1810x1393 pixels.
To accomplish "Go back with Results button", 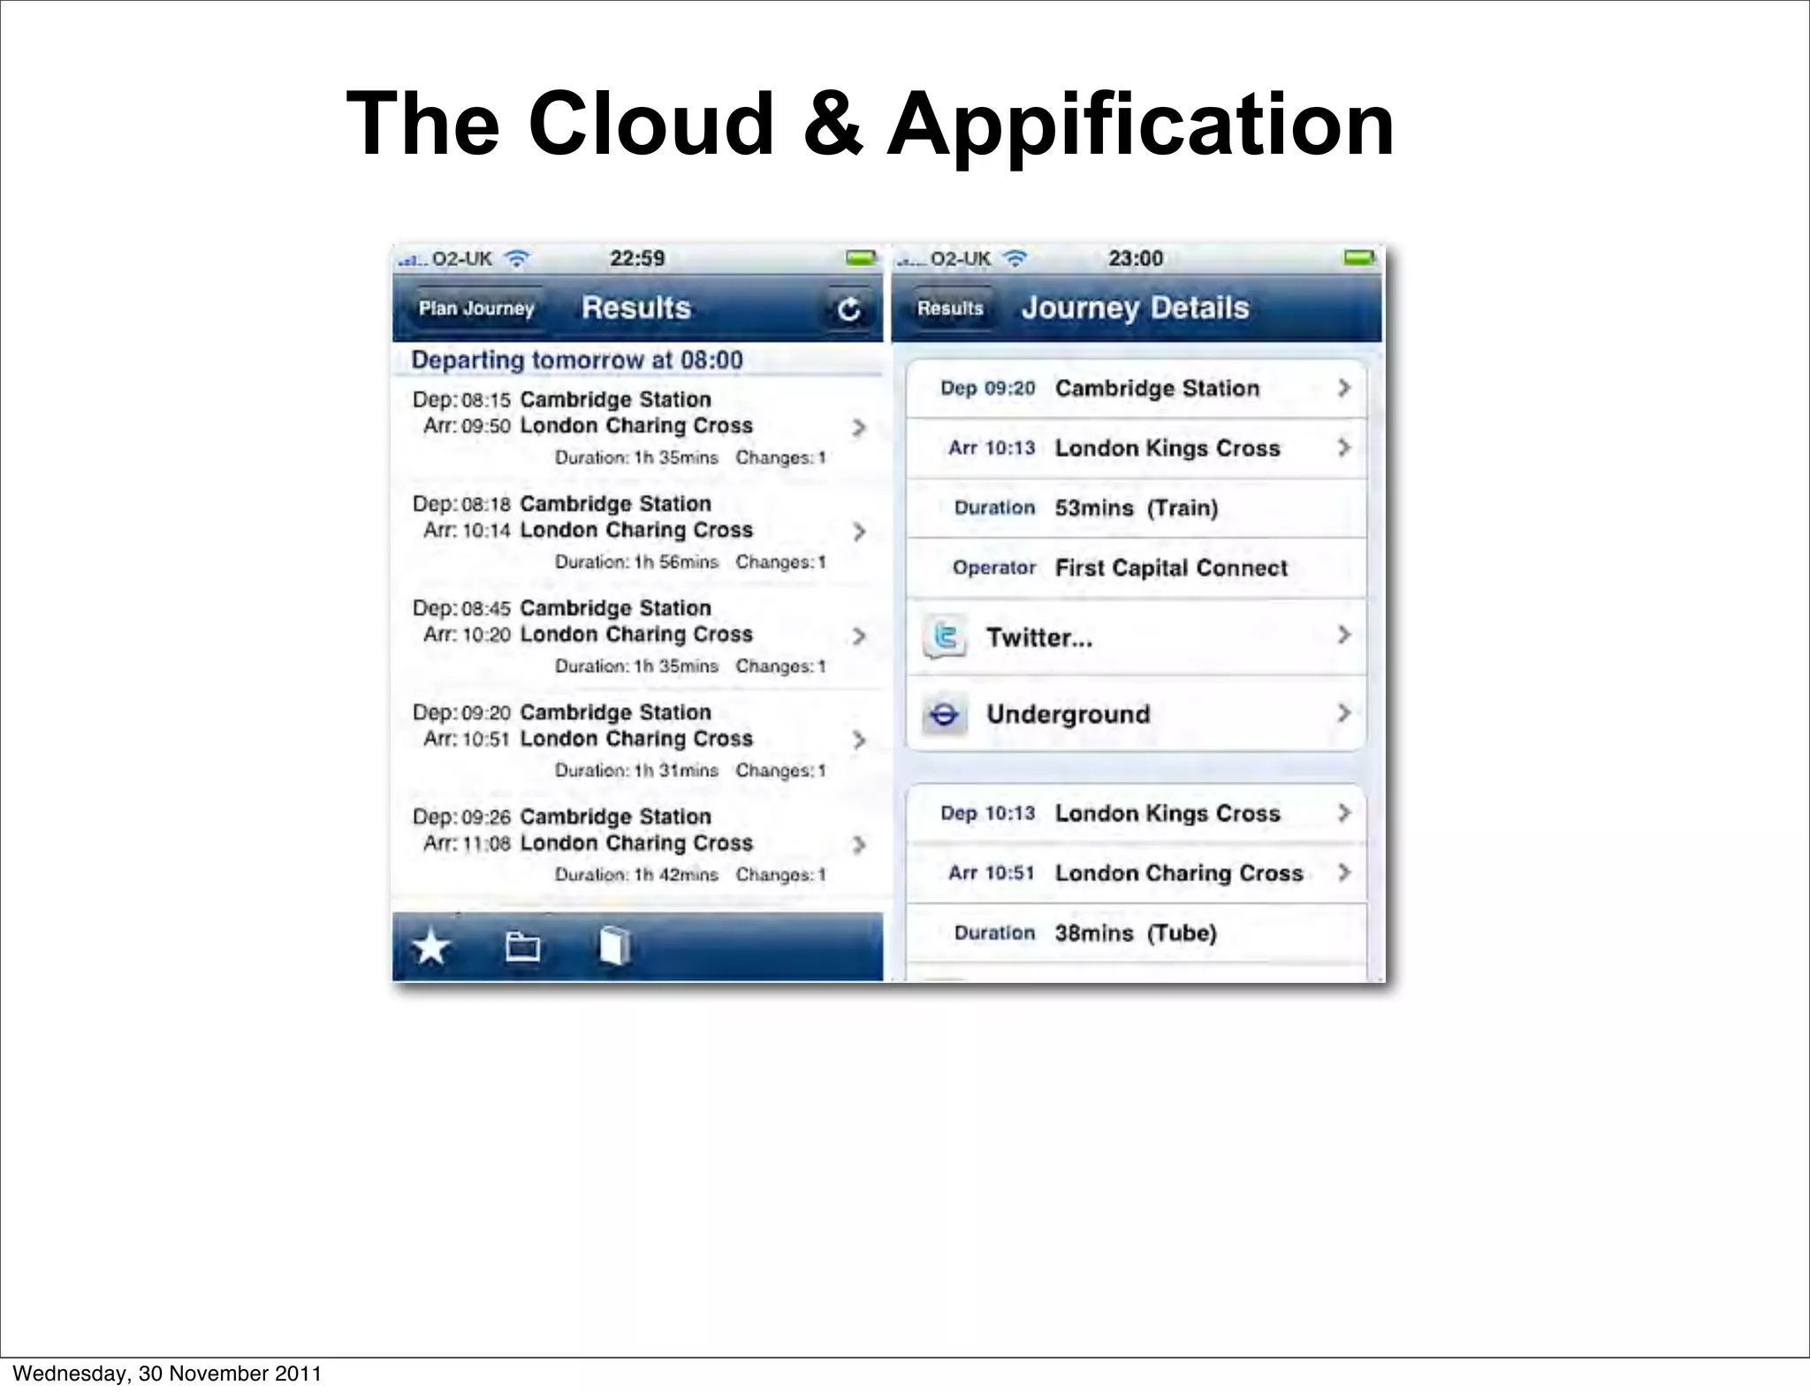I will pos(950,308).
